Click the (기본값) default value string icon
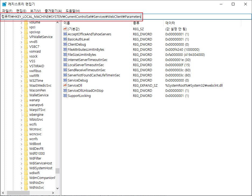This screenshot has width=252, height=196. 65,29
